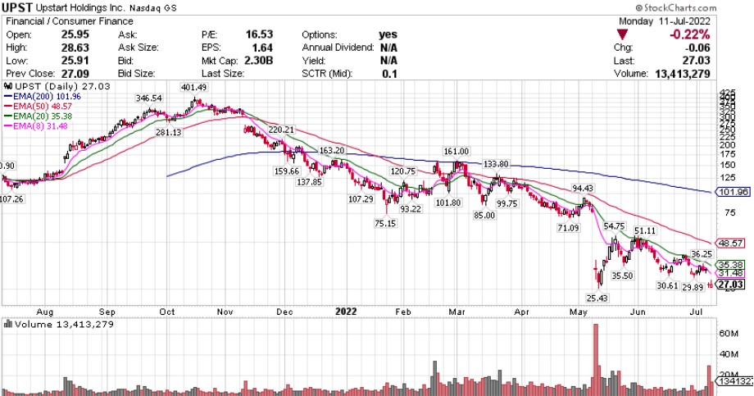Image resolution: width=754 pixels, height=396 pixels.
Task: Click the 133.80 price label
Action: [496, 164]
